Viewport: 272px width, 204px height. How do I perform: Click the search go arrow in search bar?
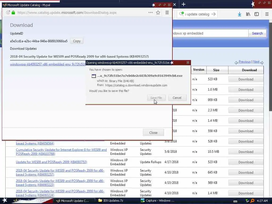click(x=214, y=14)
